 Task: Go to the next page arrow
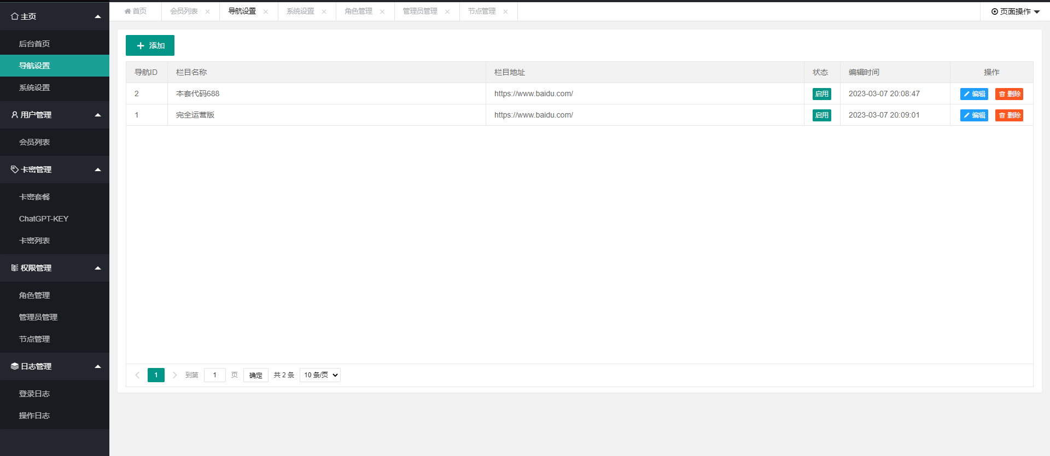click(x=175, y=375)
